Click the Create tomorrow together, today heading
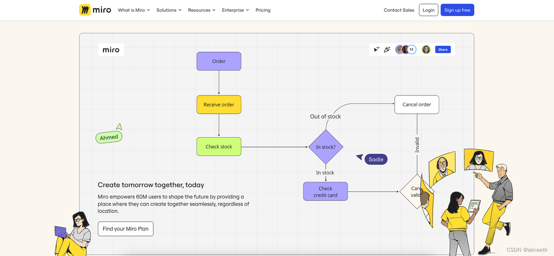Image resolution: width=554 pixels, height=256 pixels. 151,185
